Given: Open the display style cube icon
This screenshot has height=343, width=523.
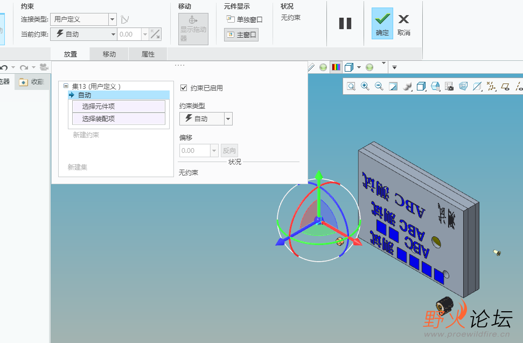Looking at the screenshot, I should (421, 87).
